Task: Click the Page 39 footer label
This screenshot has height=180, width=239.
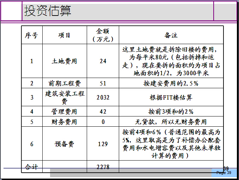Action: pyautogui.click(x=224, y=173)
